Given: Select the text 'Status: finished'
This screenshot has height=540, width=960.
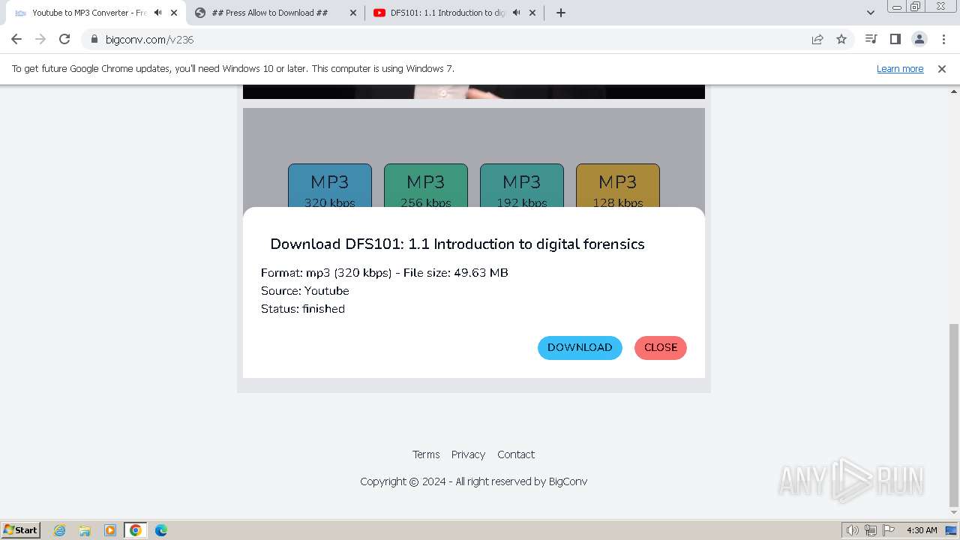Looking at the screenshot, I should pyautogui.click(x=303, y=309).
